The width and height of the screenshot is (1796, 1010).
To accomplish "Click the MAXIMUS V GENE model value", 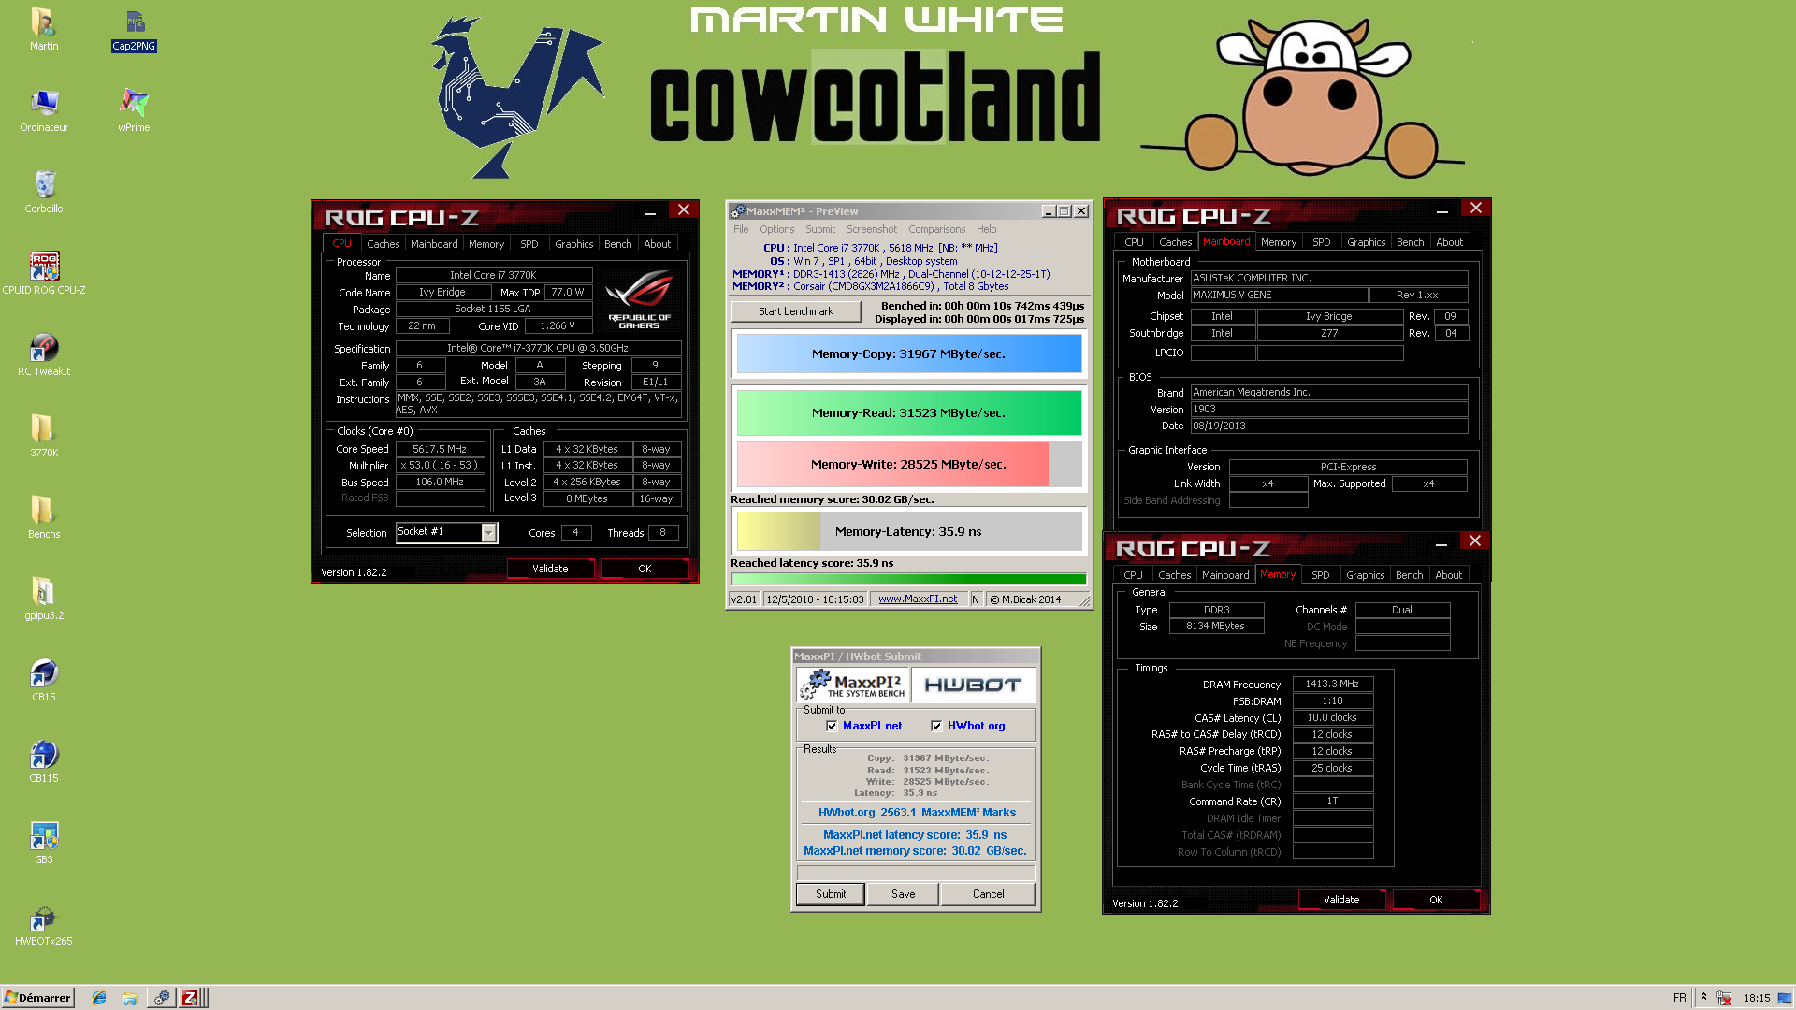I will (x=1278, y=295).
